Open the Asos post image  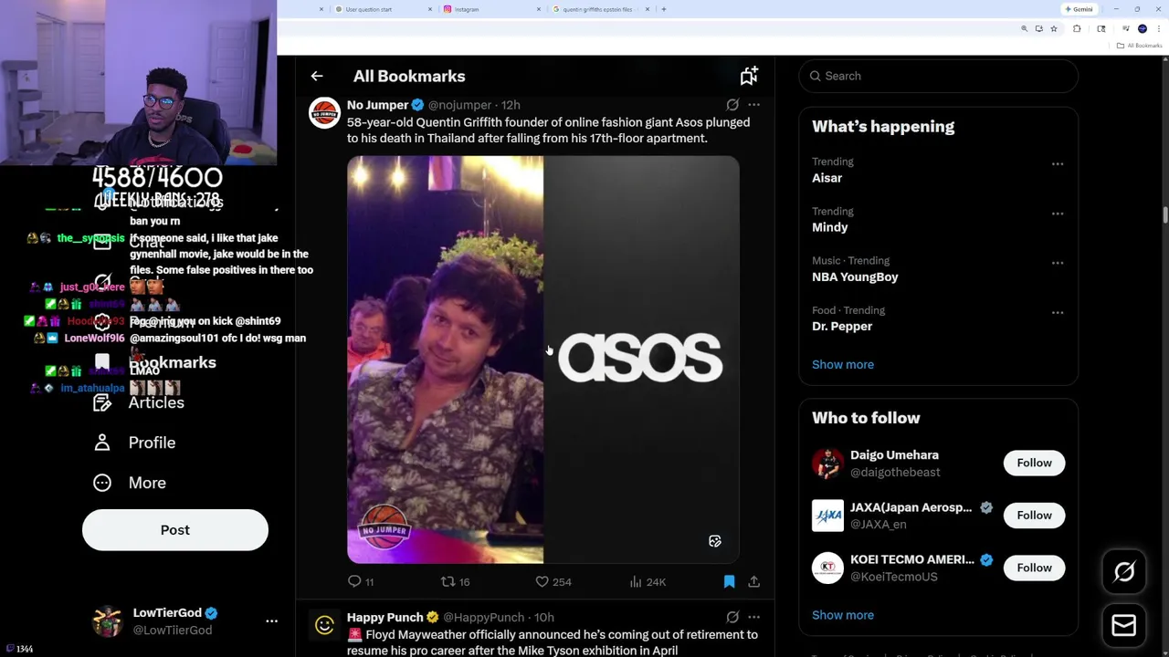click(543, 360)
